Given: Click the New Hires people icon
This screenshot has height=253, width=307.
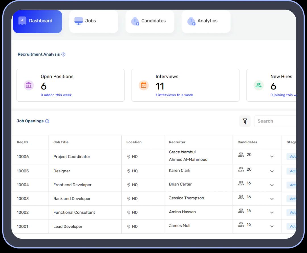Looking at the screenshot, I should [258, 85].
